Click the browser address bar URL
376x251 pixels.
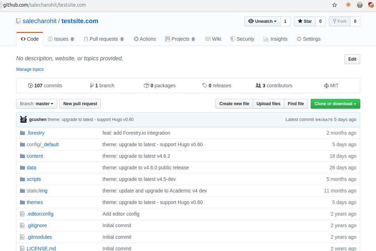tap(45, 5)
